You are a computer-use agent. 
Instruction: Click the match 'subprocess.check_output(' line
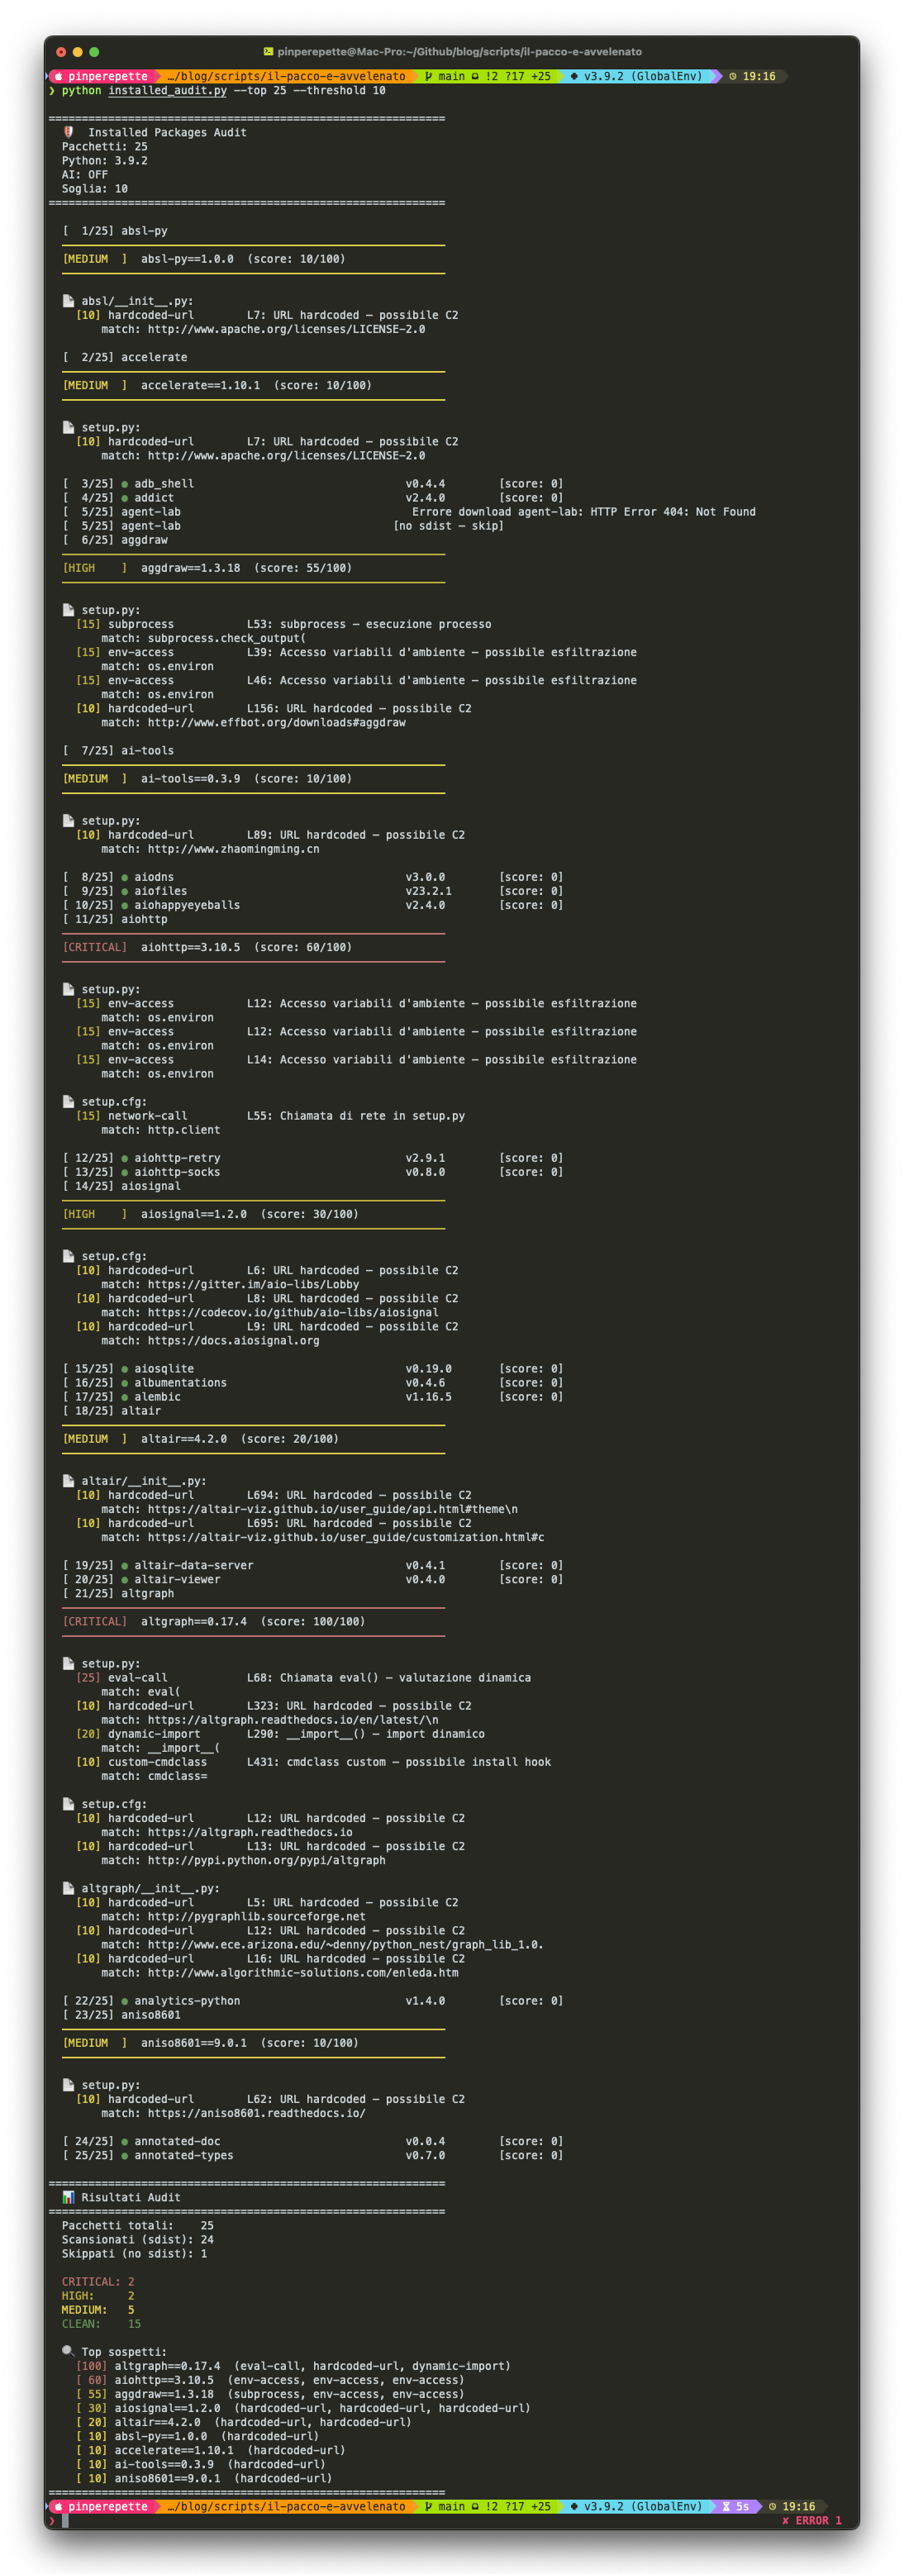tap(204, 639)
